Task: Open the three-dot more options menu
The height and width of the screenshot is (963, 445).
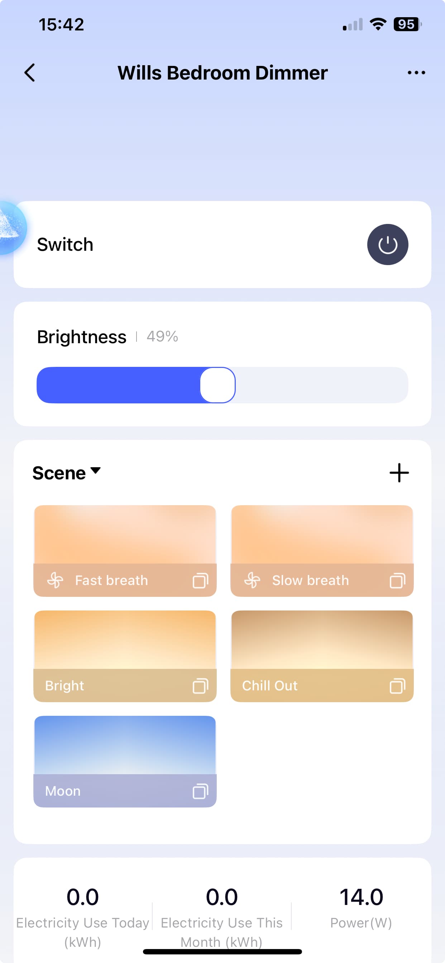Action: pyautogui.click(x=416, y=72)
